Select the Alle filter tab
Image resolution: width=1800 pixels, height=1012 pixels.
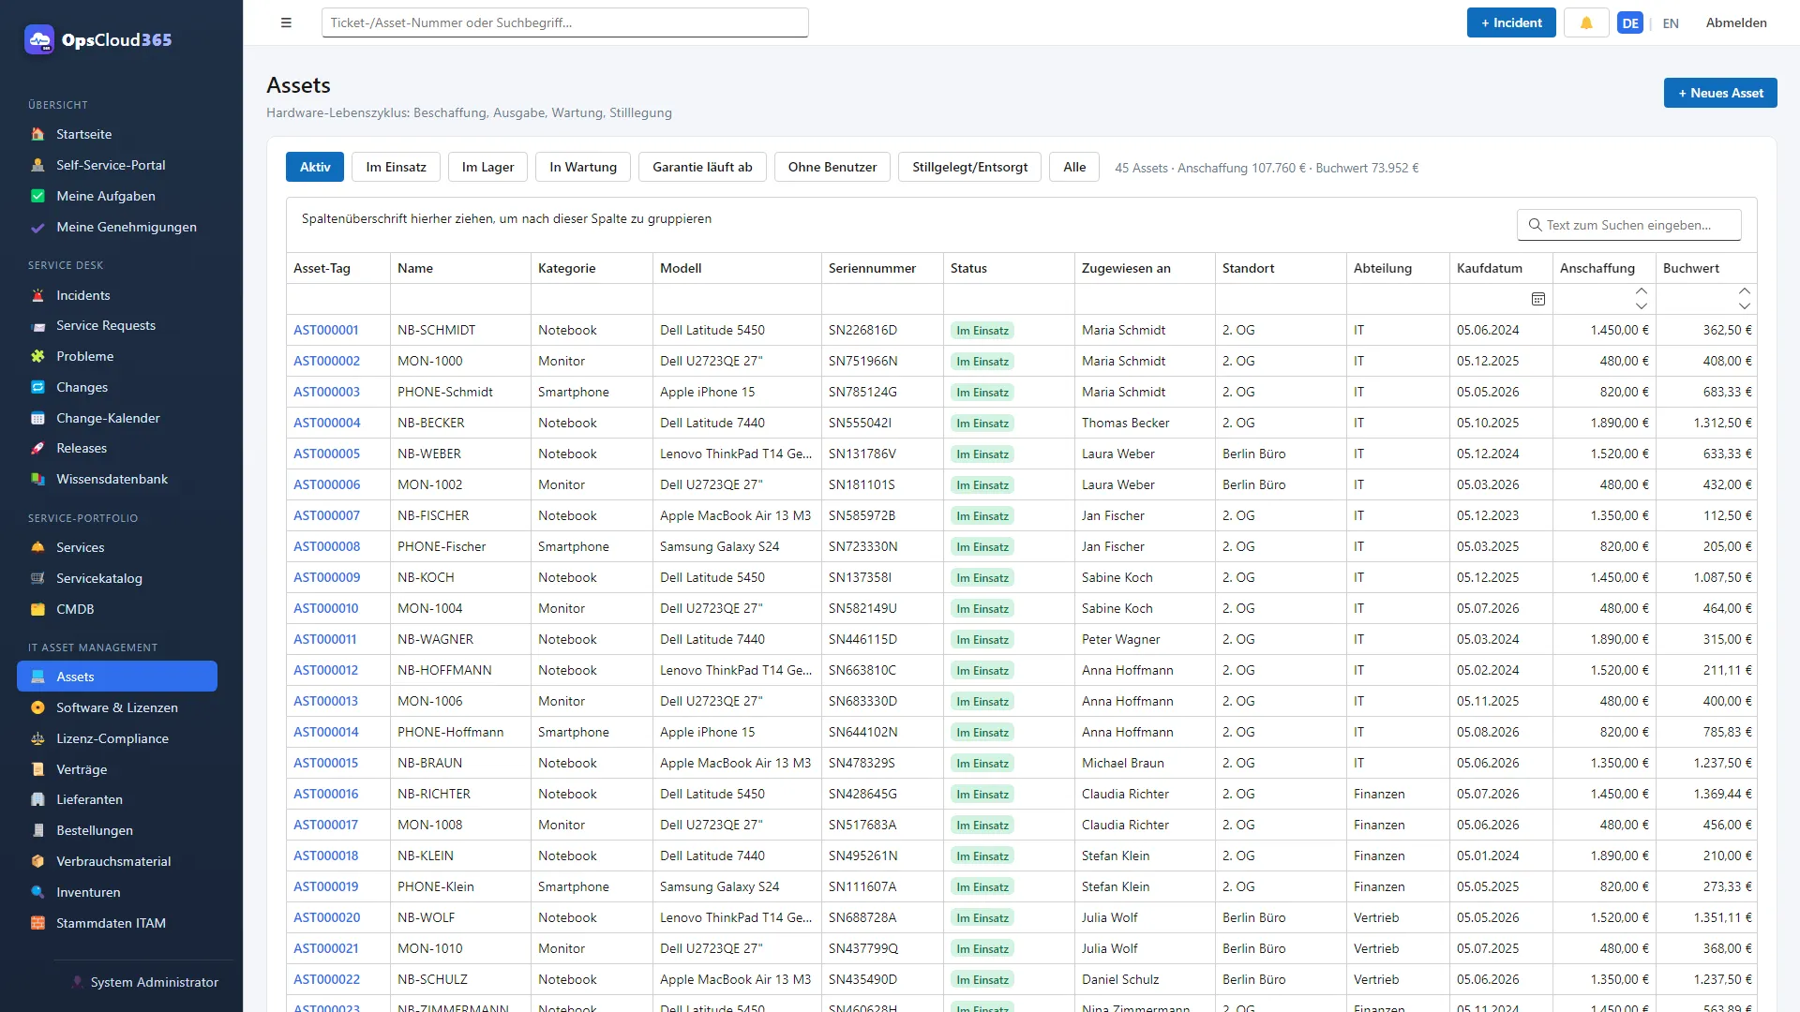[1074, 167]
